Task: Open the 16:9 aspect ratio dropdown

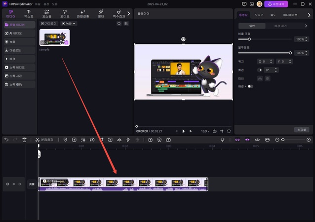Action: 204,131
